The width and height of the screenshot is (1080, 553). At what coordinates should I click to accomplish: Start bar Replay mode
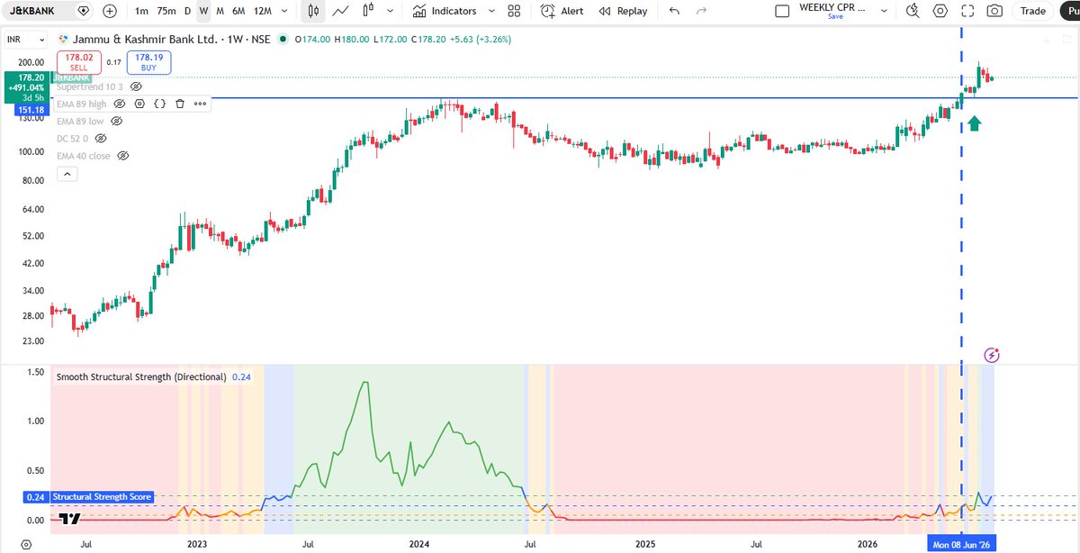point(623,11)
